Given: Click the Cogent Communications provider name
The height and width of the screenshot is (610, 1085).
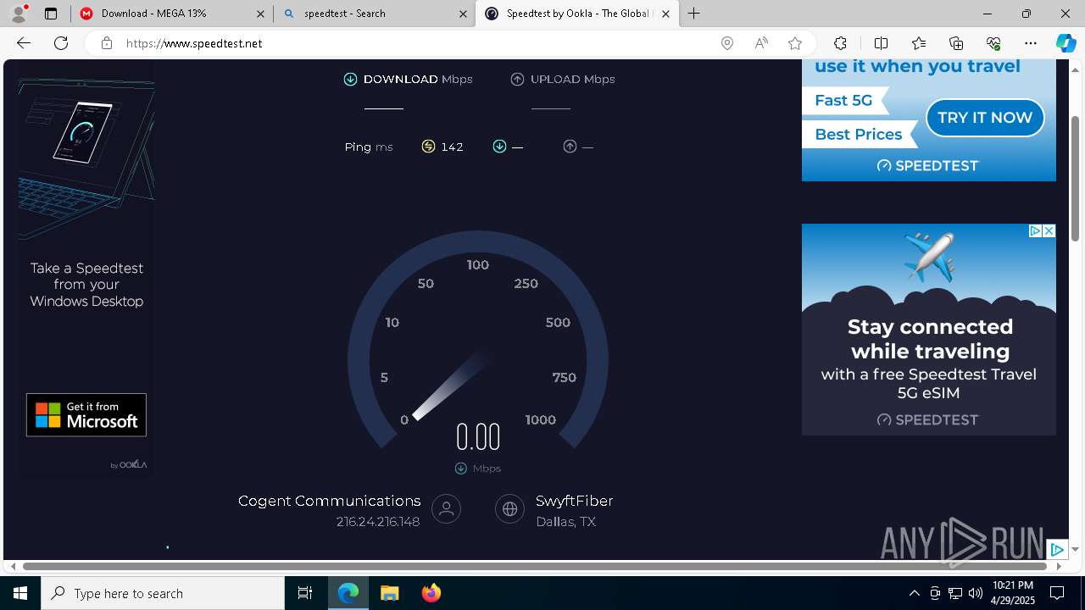Looking at the screenshot, I should [329, 501].
